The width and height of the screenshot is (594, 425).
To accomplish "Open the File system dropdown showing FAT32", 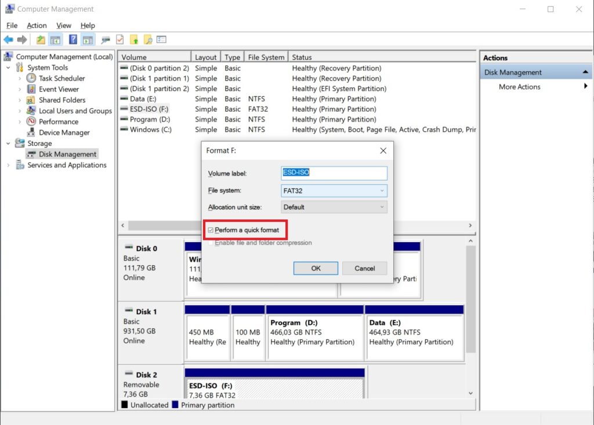I will pyautogui.click(x=334, y=190).
